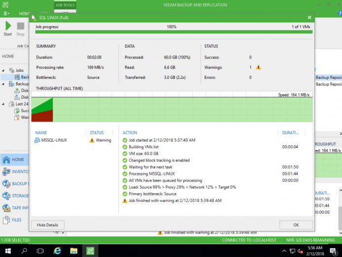Click the warning icon next to Warnings count
The image size is (342, 257).
[258, 67]
